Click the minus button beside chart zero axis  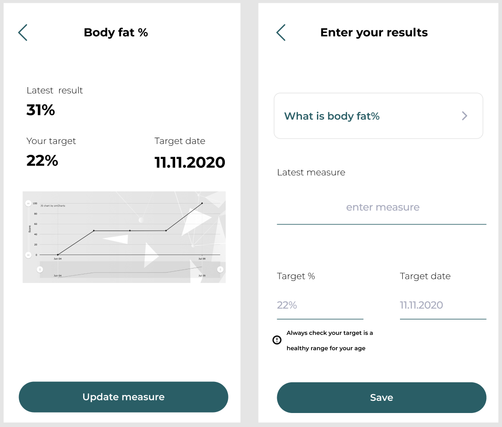28,255
